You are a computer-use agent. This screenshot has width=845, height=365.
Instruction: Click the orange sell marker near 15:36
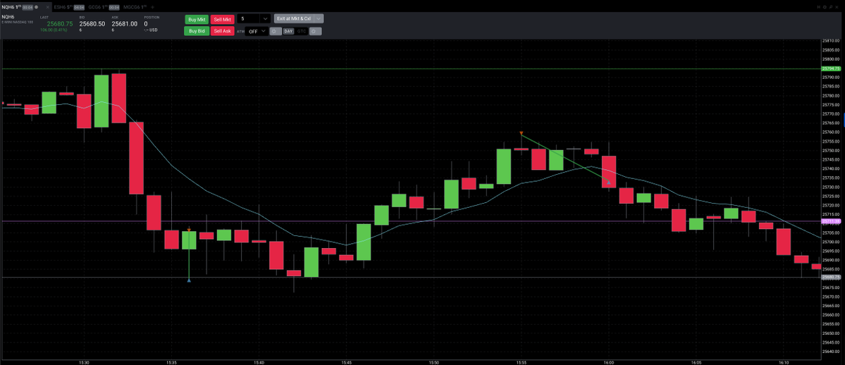(189, 230)
